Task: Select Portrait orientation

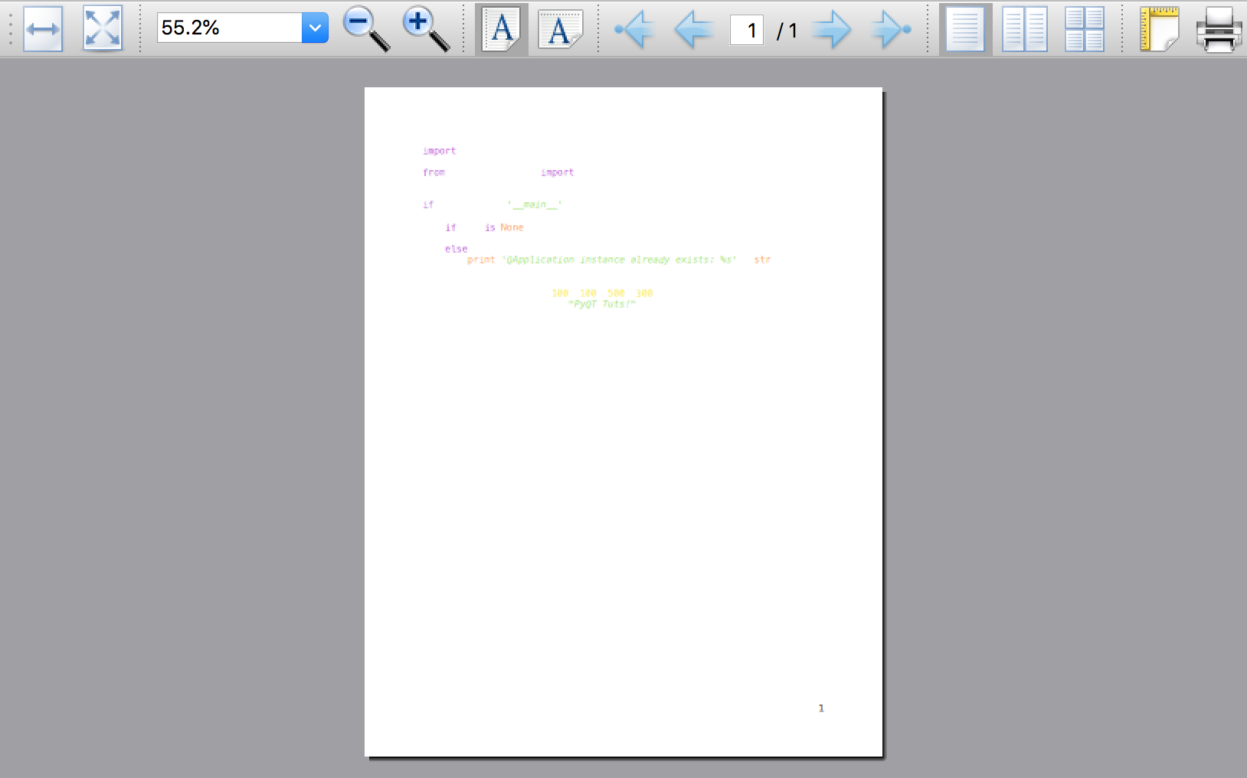Action: 502,29
